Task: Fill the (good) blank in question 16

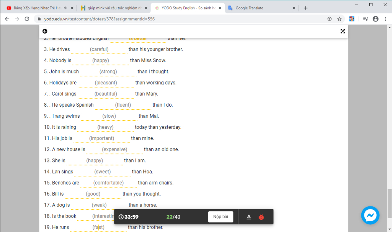Action: pyautogui.click(x=93, y=194)
